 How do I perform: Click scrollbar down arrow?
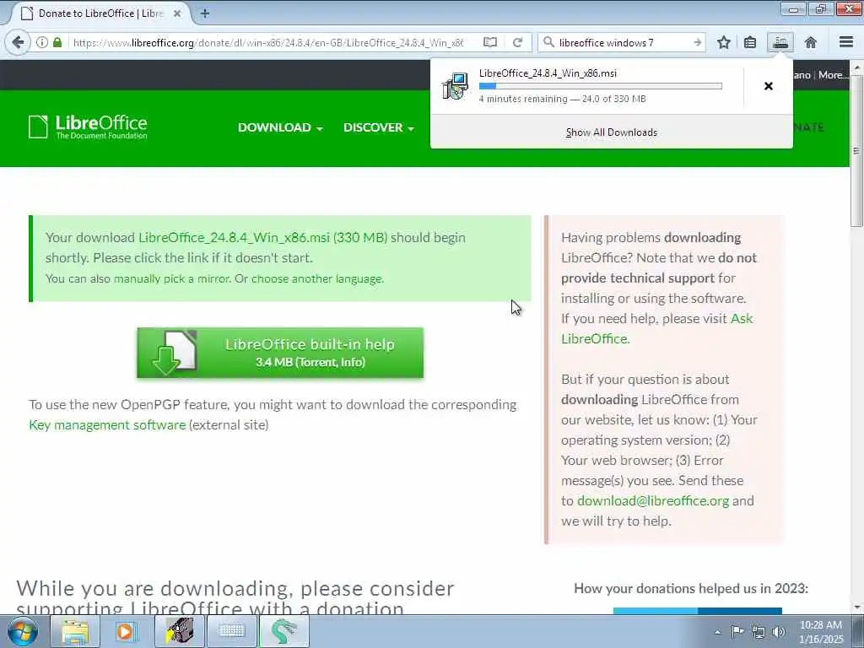[856, 607]
